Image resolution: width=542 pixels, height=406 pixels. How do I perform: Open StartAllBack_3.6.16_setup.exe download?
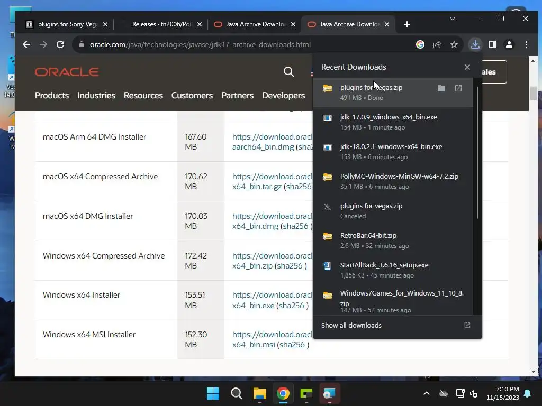[x=393, y=270]
